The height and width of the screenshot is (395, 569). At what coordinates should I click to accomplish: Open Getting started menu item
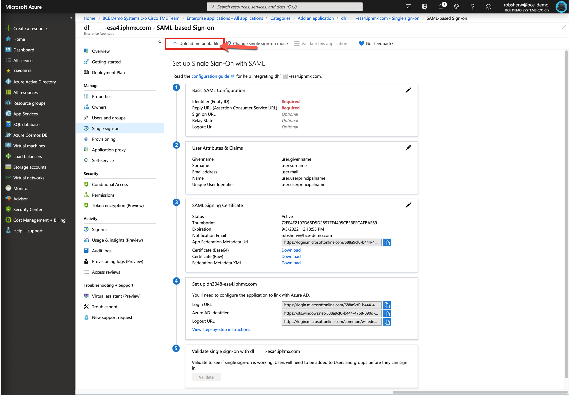coord(106,62)
